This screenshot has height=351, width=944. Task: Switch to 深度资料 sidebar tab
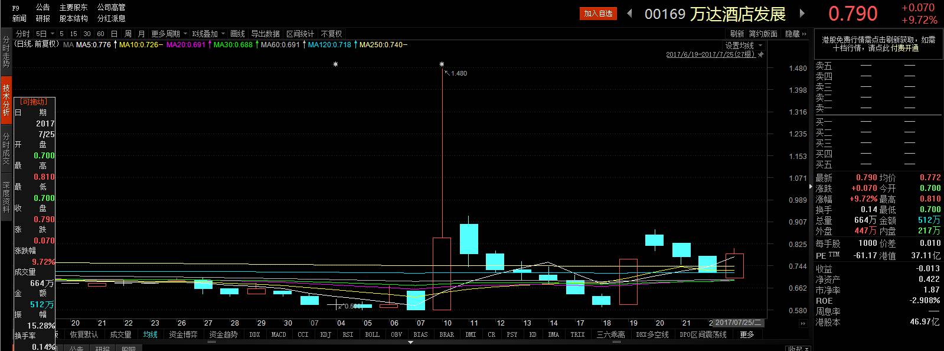tap(6, 197)
